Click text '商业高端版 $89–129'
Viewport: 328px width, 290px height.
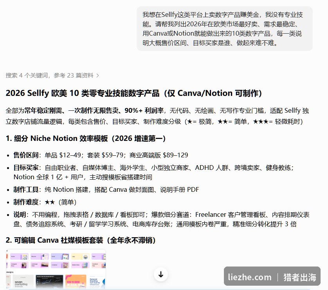pyautogui.click(x=159, y=155)
